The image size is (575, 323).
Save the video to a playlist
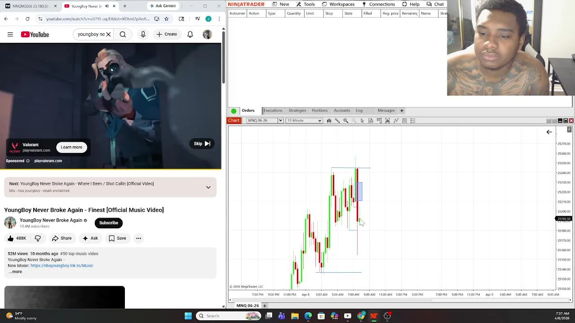(117, 238)
